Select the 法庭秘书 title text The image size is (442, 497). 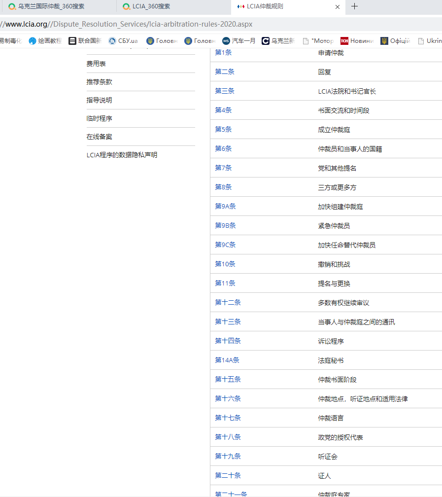click(331, 360)
